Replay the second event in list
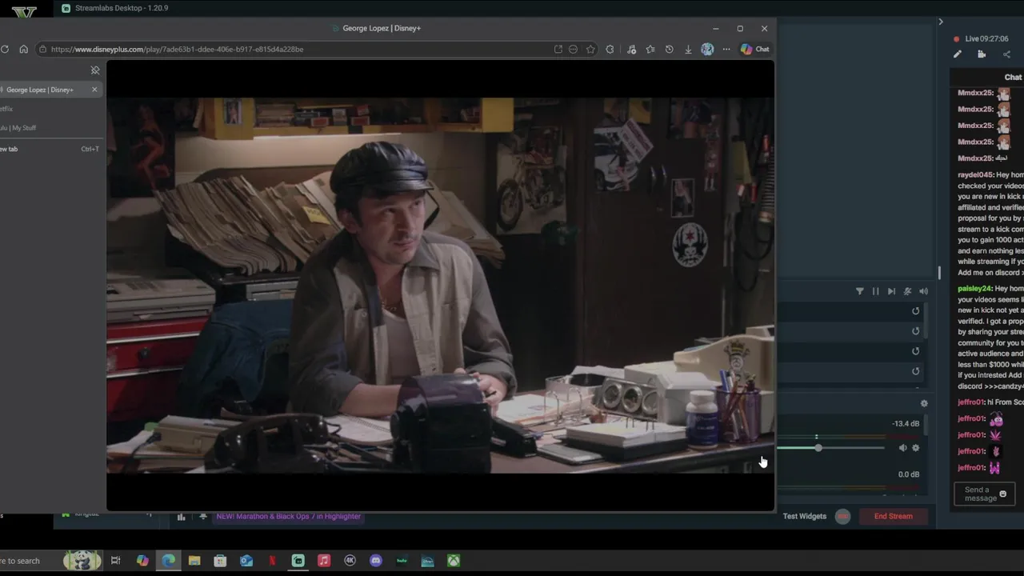1024x576 pixels. tap(916, 331)
